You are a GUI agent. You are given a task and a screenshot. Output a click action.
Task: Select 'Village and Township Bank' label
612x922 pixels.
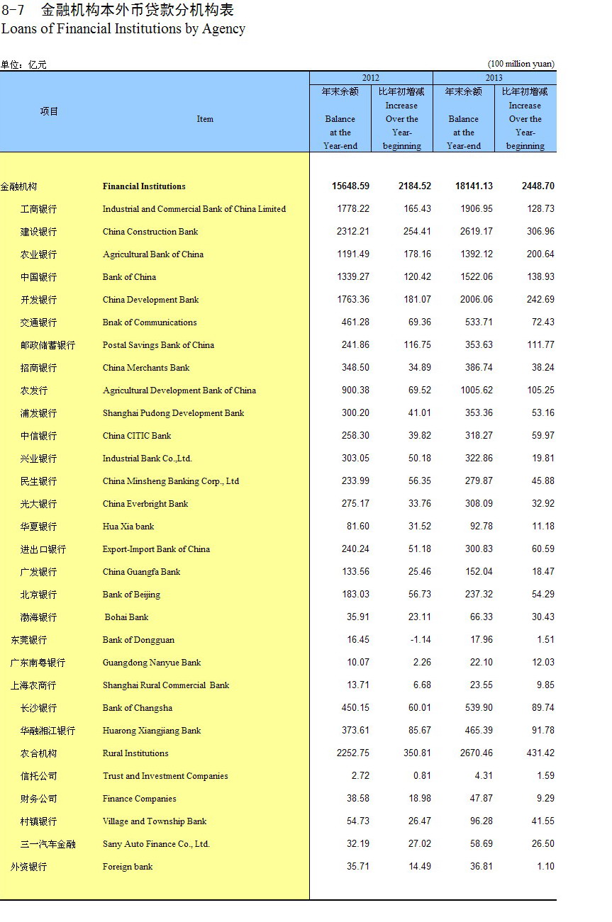click(x=155, y=821)
